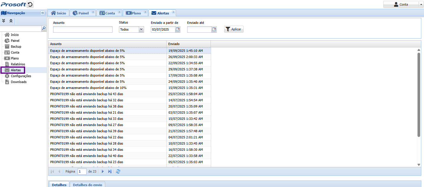Go to the previous page of alerts
Screen dimensions: 424x187
pyautogui.click(x=59, y=171)
